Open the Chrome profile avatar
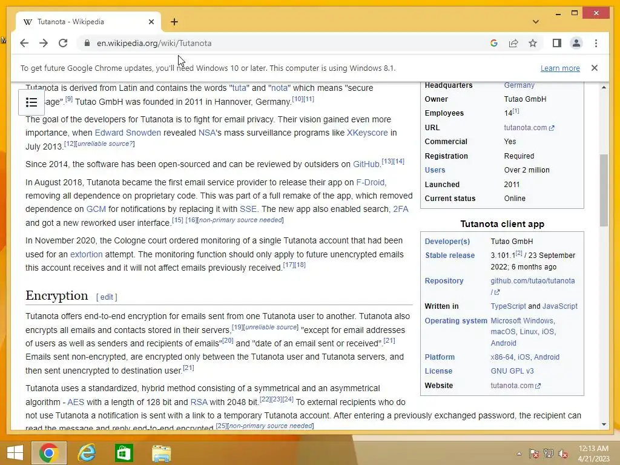This screenshot has width=620, height=465. 576,43
